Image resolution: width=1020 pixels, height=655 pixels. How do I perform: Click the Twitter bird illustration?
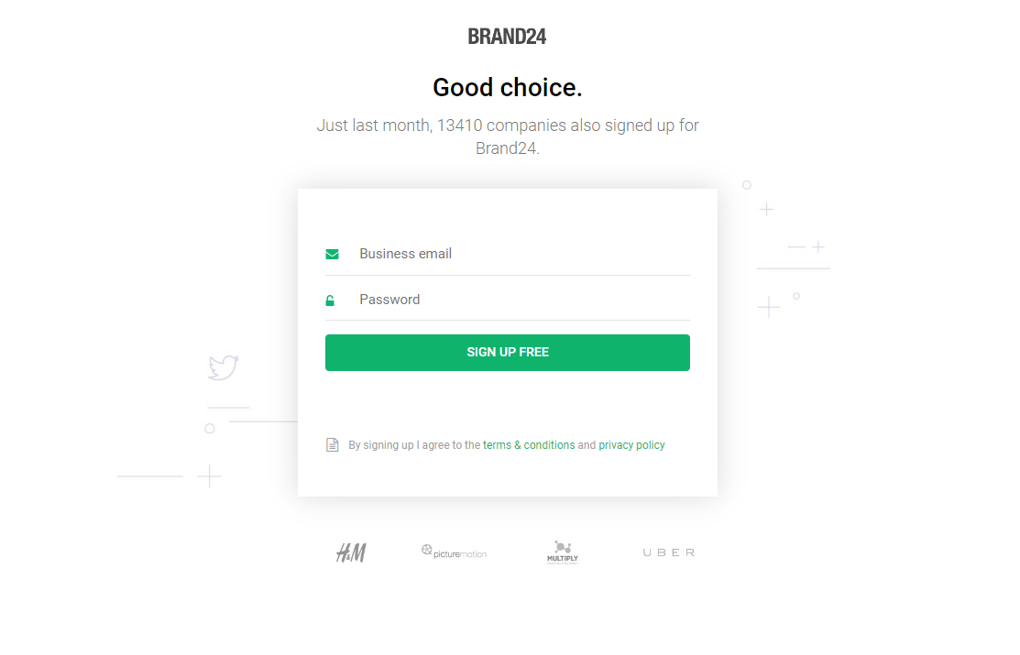click(223, 367)
